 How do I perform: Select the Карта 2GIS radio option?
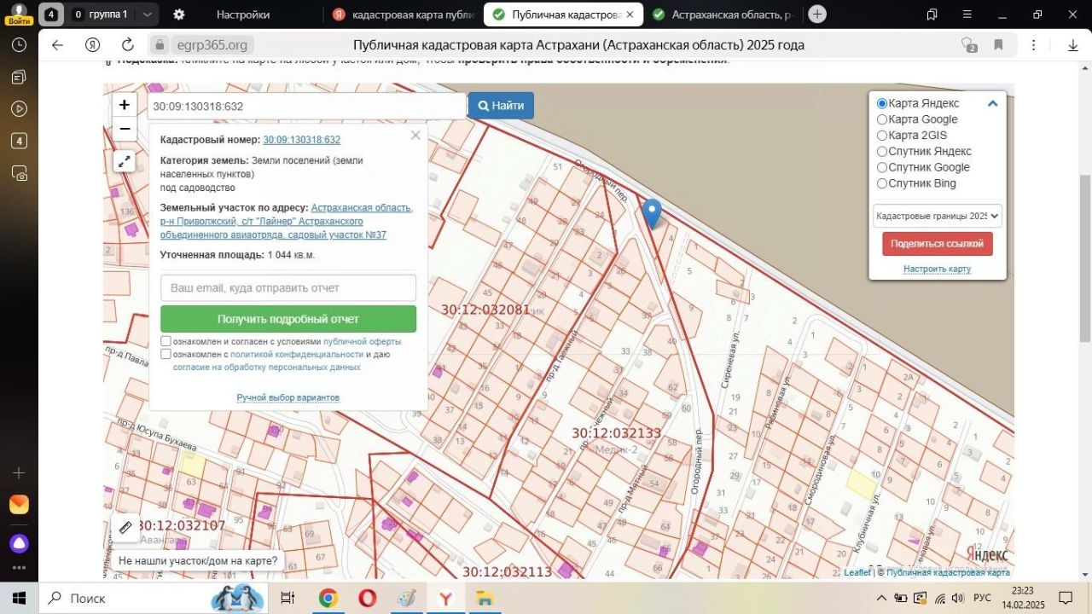pyautogui.click(x=882, y=136)
